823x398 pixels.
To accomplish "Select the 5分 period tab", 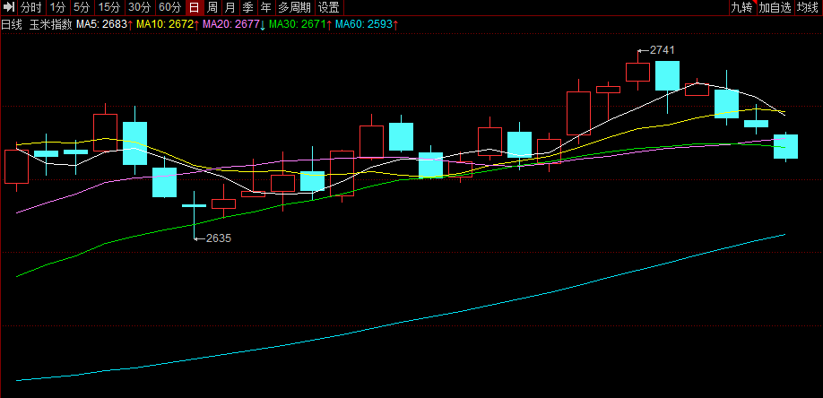I will 82,7.
